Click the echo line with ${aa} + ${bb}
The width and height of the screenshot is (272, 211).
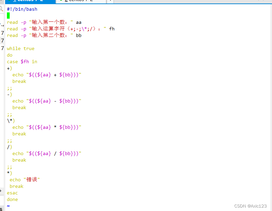(x=47, y=75)
